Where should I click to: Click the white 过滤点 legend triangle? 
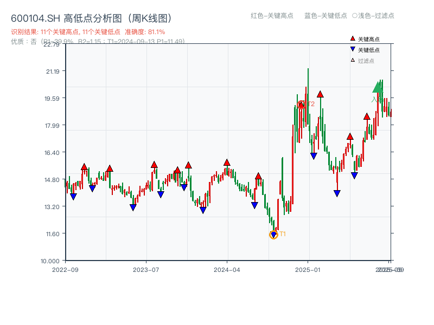tap(353, 60)
